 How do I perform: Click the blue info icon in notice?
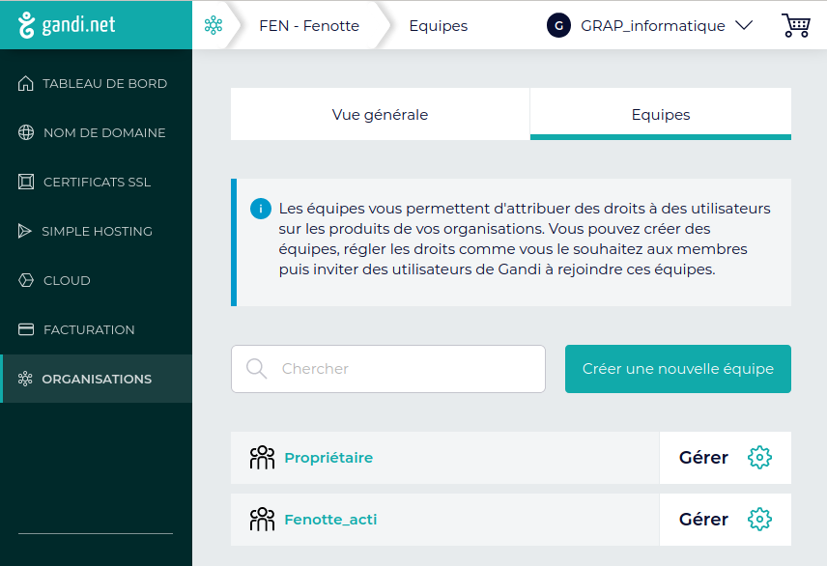[x=260, y=209]
